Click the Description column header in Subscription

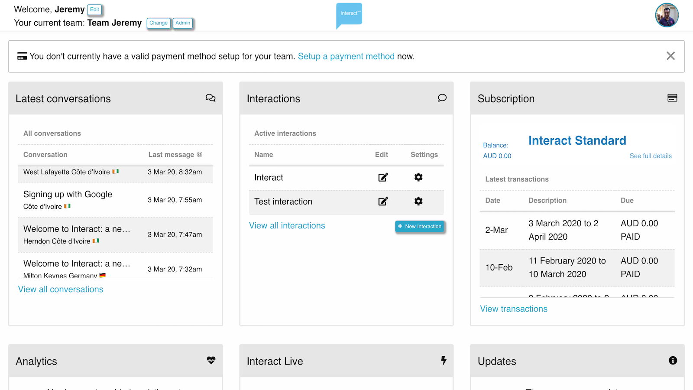pyautogui.click(x=547, y=201)
